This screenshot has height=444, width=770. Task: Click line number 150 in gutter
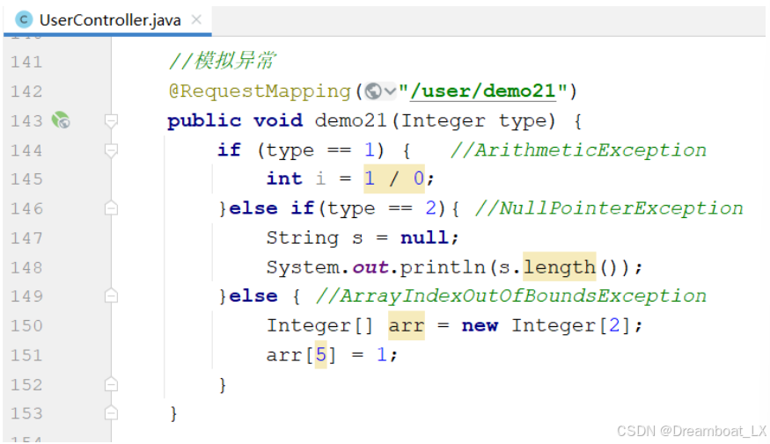point(26,326)
